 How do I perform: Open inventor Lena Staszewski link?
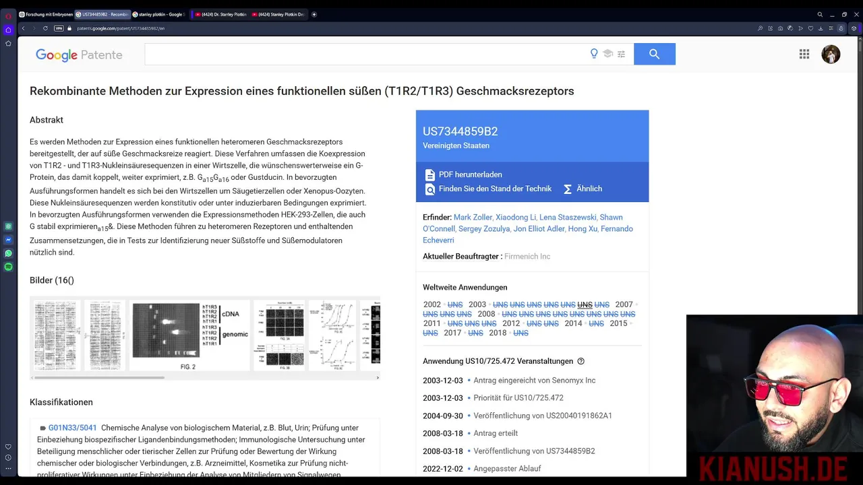point(567,218)
